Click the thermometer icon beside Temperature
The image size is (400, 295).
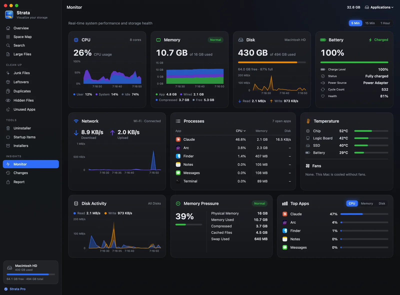(308, 121)
